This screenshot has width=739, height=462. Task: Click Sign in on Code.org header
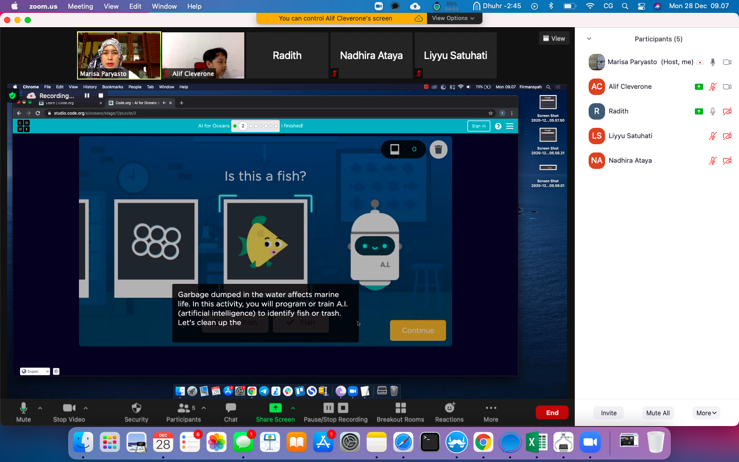(x=478, y=126)
